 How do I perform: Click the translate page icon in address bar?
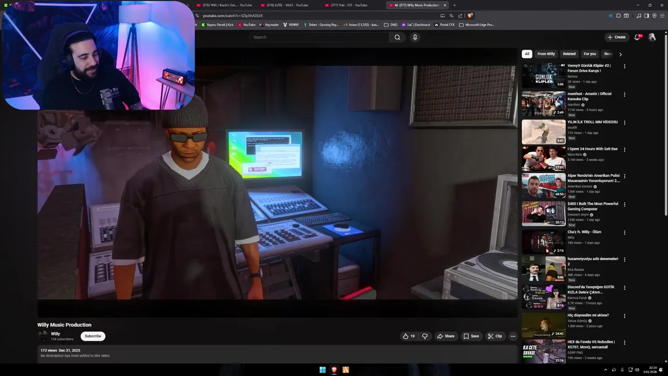451,16
